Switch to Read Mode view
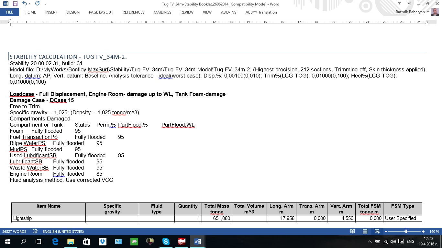442x248 pixels. point(352,232)
